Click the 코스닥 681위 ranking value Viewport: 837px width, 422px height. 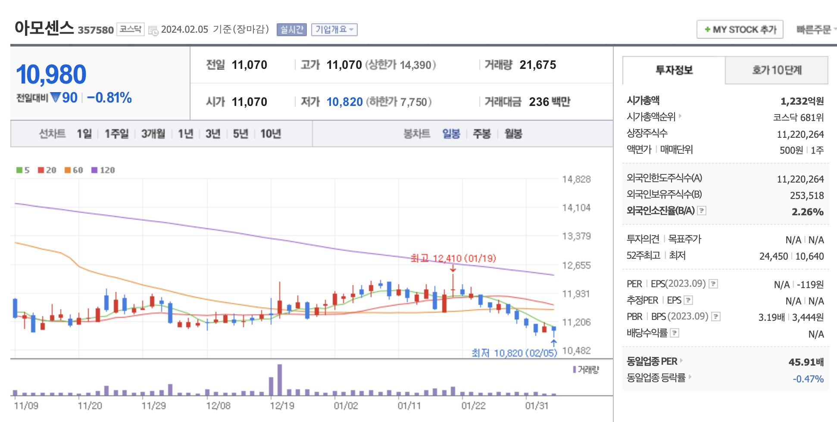coord(798,118)
